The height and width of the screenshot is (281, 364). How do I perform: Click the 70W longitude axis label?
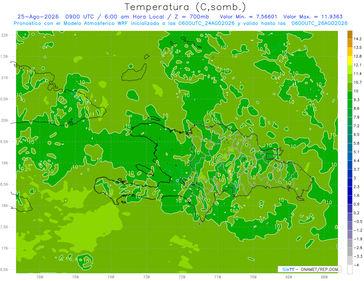(253, 277)
